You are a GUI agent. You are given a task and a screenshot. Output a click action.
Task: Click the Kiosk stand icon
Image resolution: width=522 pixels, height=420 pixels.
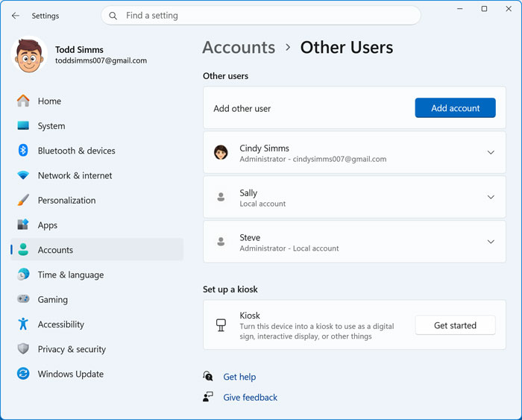pos(221,325)
